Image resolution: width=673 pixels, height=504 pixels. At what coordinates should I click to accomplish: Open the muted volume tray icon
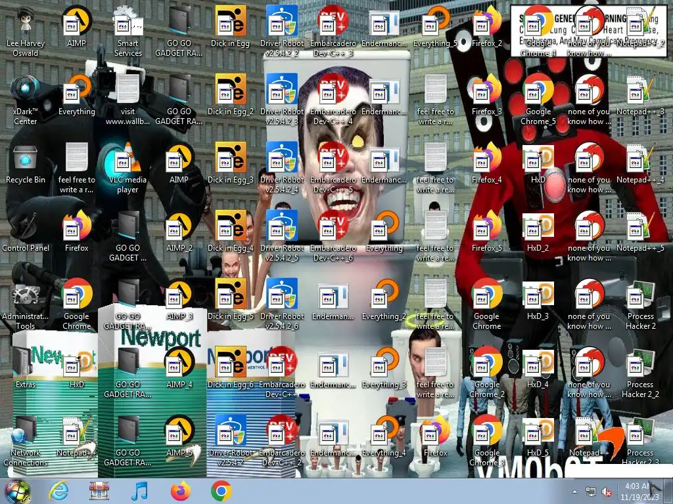[607, 492]
